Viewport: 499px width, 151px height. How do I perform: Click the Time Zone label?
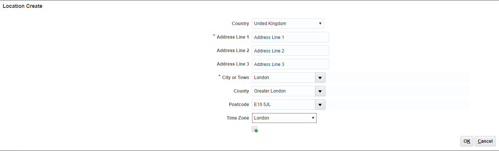point(237,118)
